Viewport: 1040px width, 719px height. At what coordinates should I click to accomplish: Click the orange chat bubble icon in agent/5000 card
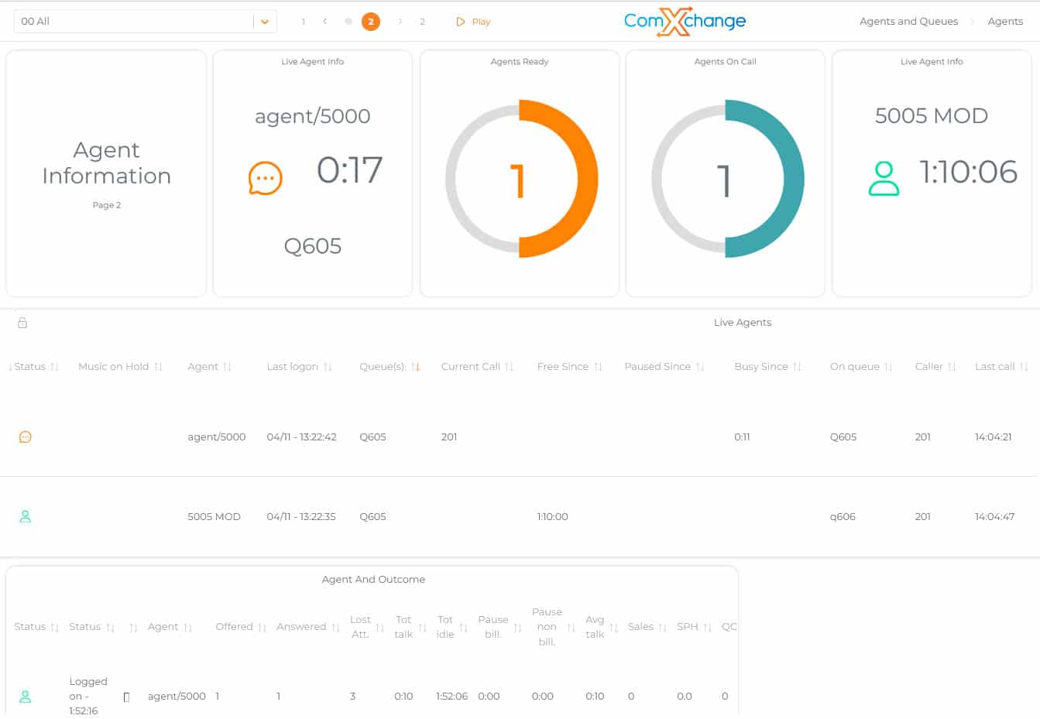point(265,178)
